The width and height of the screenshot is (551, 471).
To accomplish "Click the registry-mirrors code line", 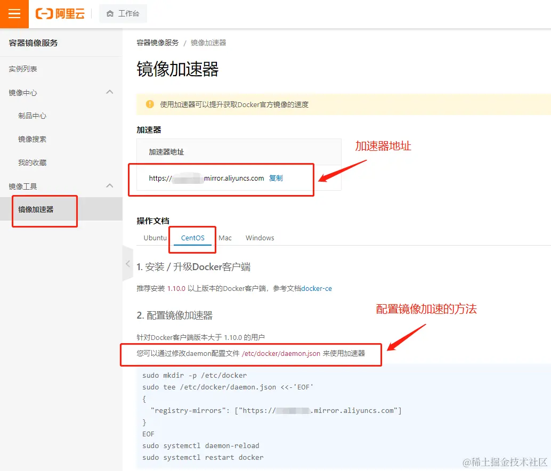I will pyautogui.click(x=276, y=411).
